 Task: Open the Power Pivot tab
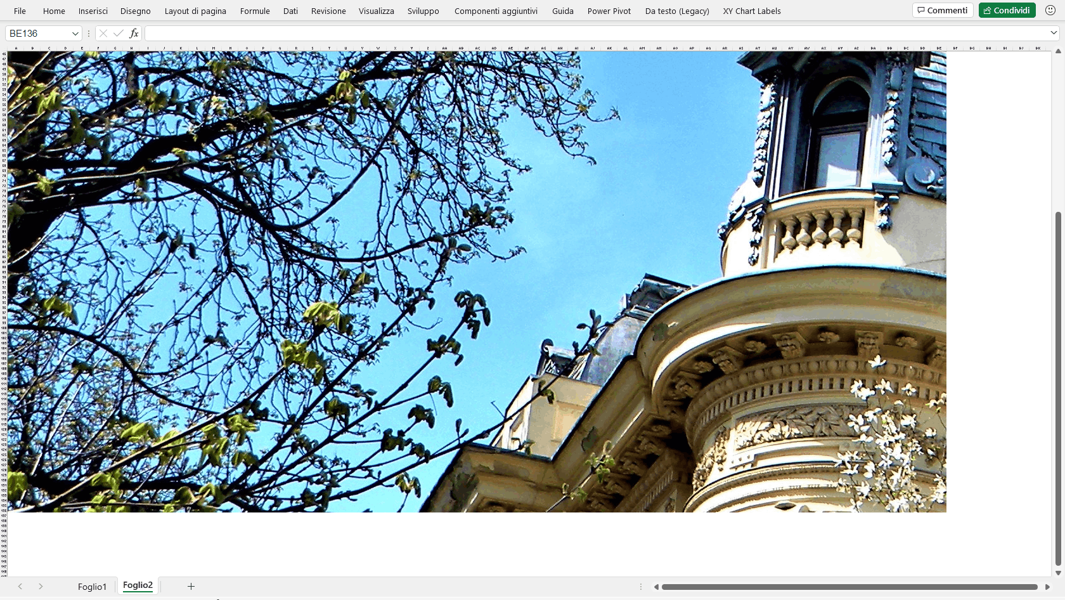[609, 11]
